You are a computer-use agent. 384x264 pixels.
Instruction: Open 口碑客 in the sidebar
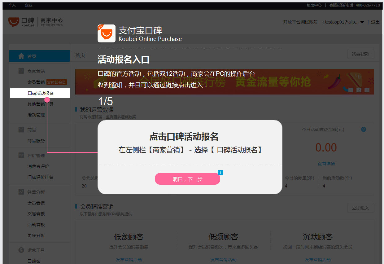pyautogui.click(x=34, y=261)
